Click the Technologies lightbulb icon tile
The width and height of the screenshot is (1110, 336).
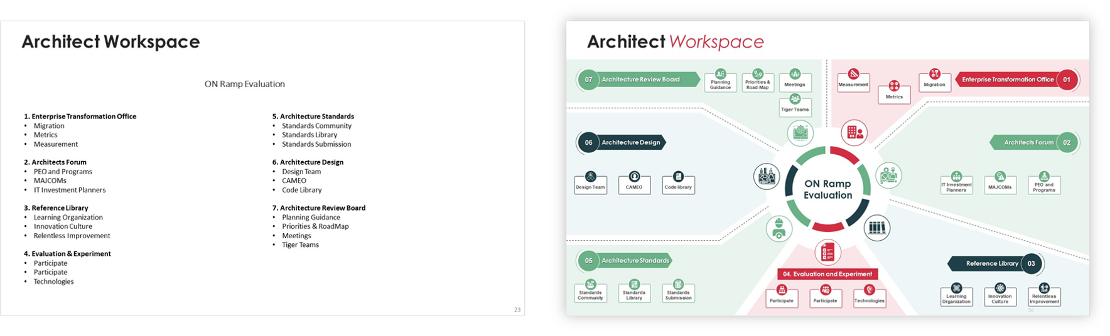[869, 296]
